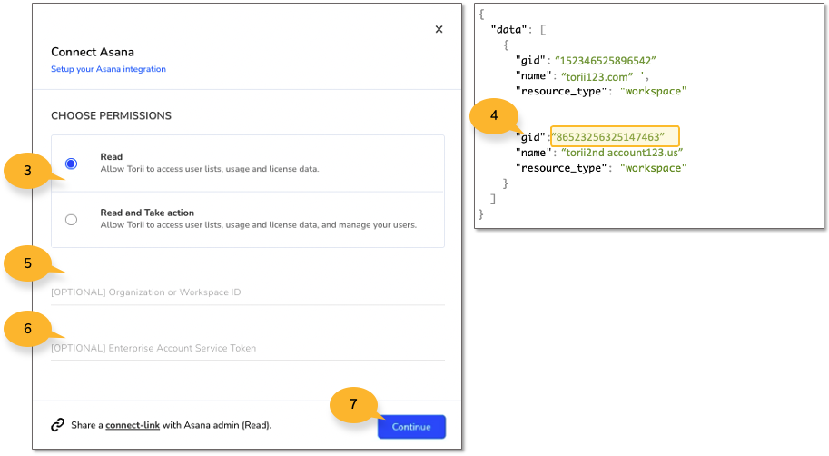The height and width of the screenshot is (456, 829).
Task: Focus the Organization or Workspace ID field
Action: (248, 292)
